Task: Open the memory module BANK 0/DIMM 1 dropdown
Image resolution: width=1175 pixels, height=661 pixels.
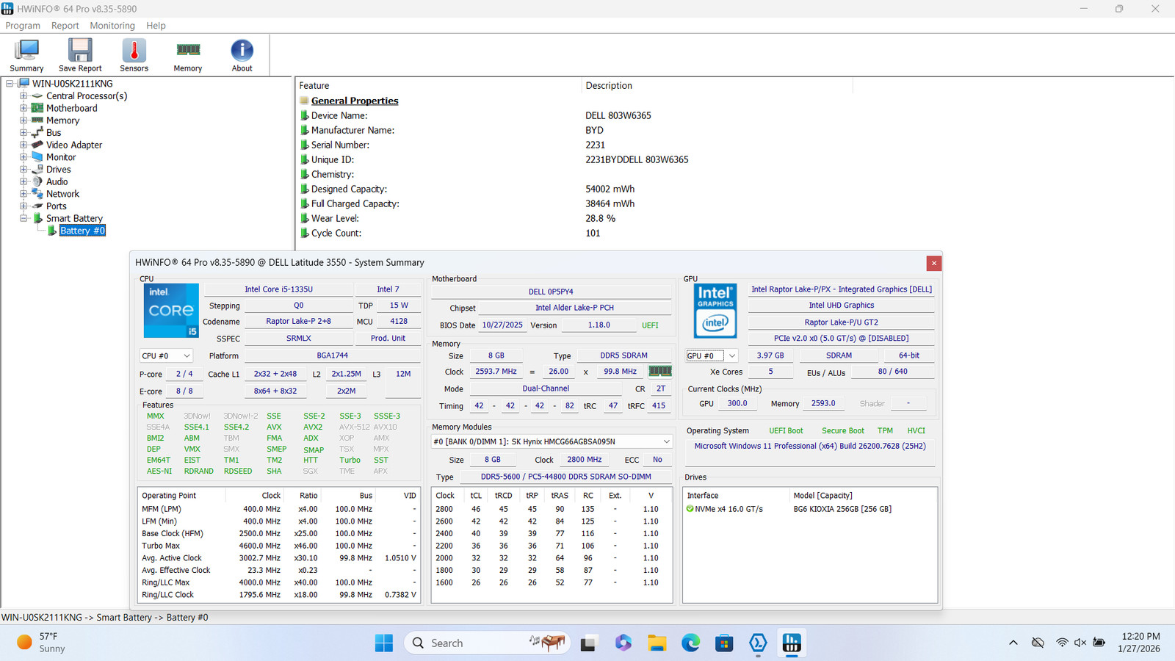Action: pyautogui.click(x=552, y=441)
